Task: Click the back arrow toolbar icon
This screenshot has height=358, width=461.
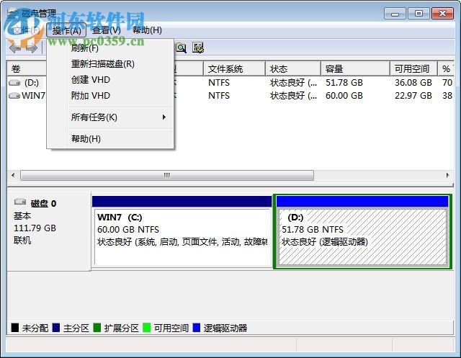Action: point(14,48)
